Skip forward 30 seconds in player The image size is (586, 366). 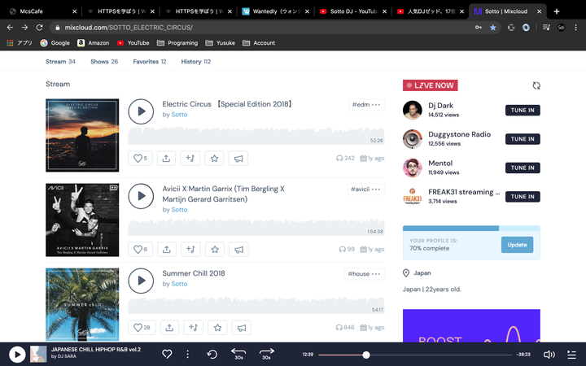[x=266, y=354]
